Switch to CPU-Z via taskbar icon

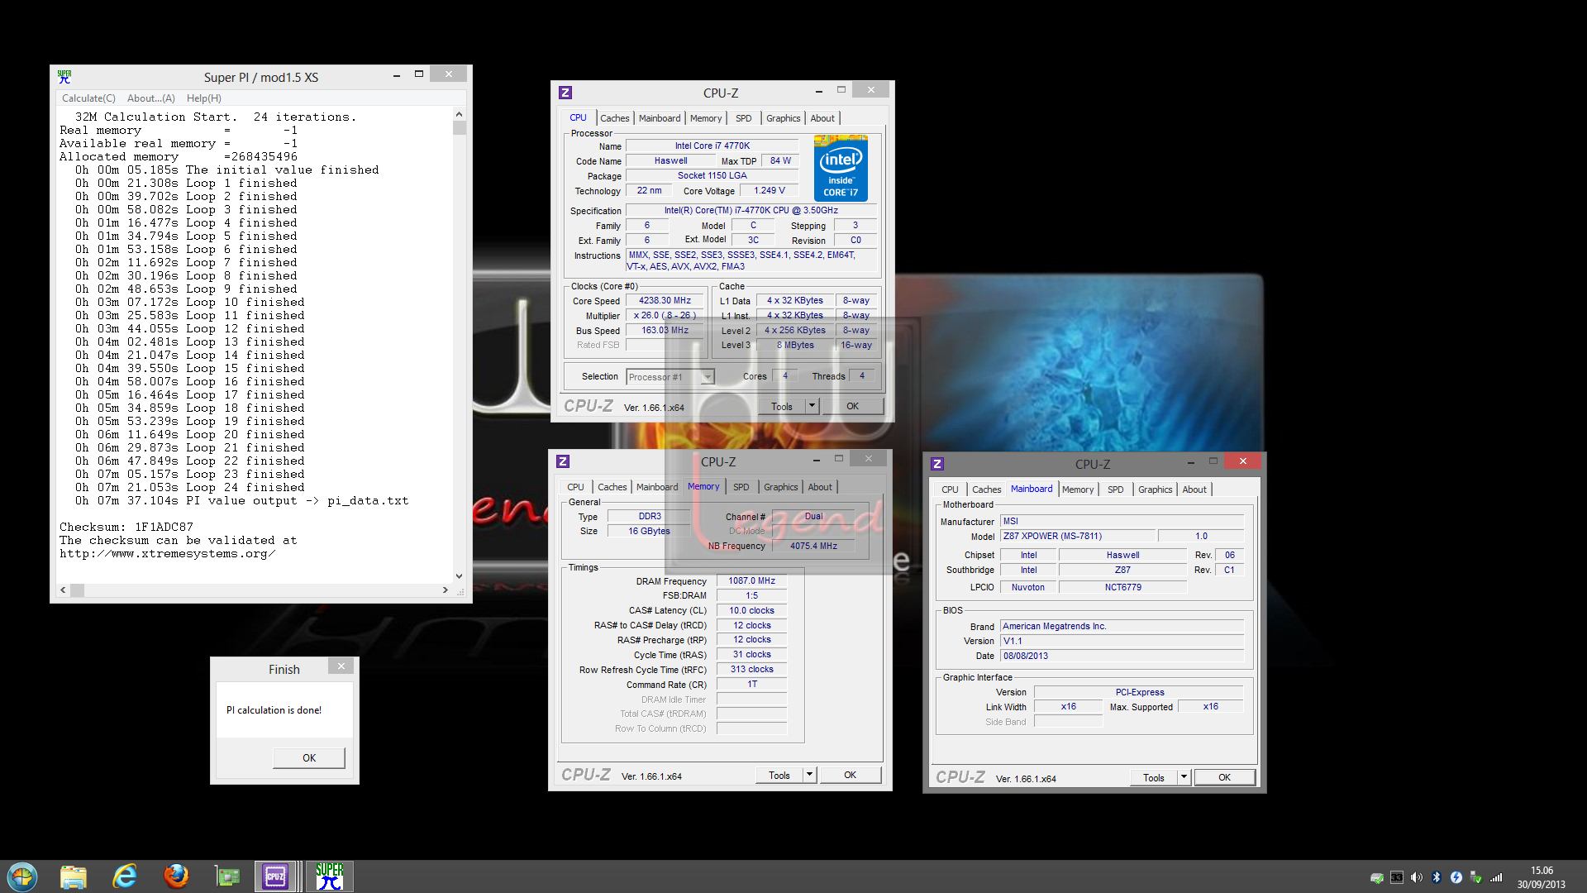coord(275,876)
